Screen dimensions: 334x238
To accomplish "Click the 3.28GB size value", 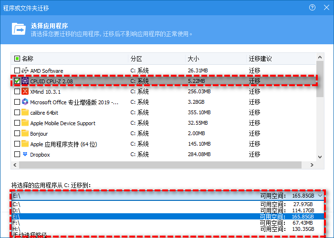I will click(x=196, y=102).
